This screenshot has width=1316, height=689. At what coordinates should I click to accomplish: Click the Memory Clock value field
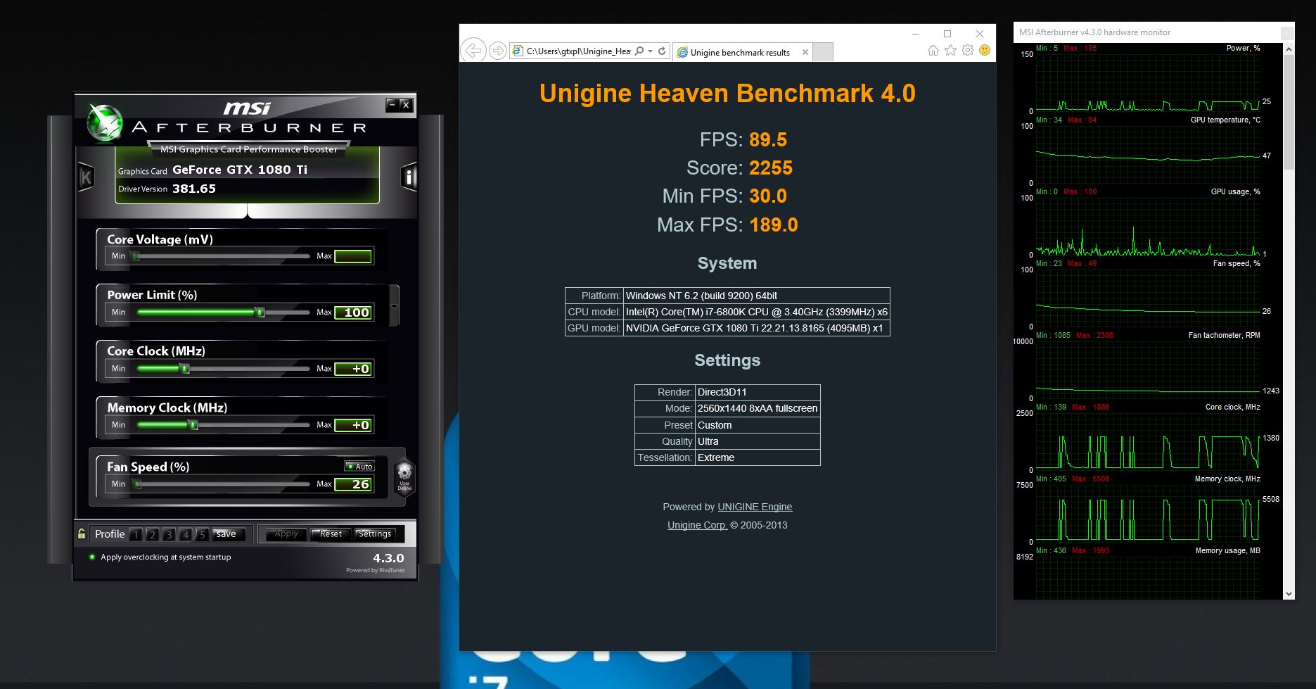[353, 425]
